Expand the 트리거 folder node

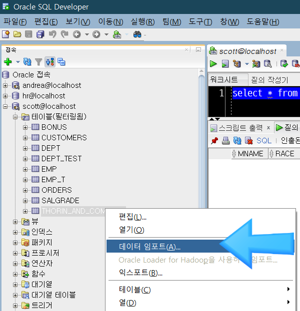(15, 306)
